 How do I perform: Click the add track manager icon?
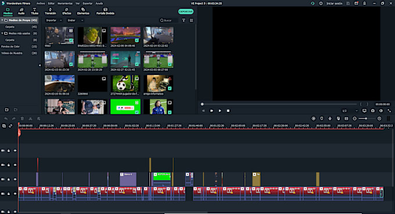coord(4,126)
